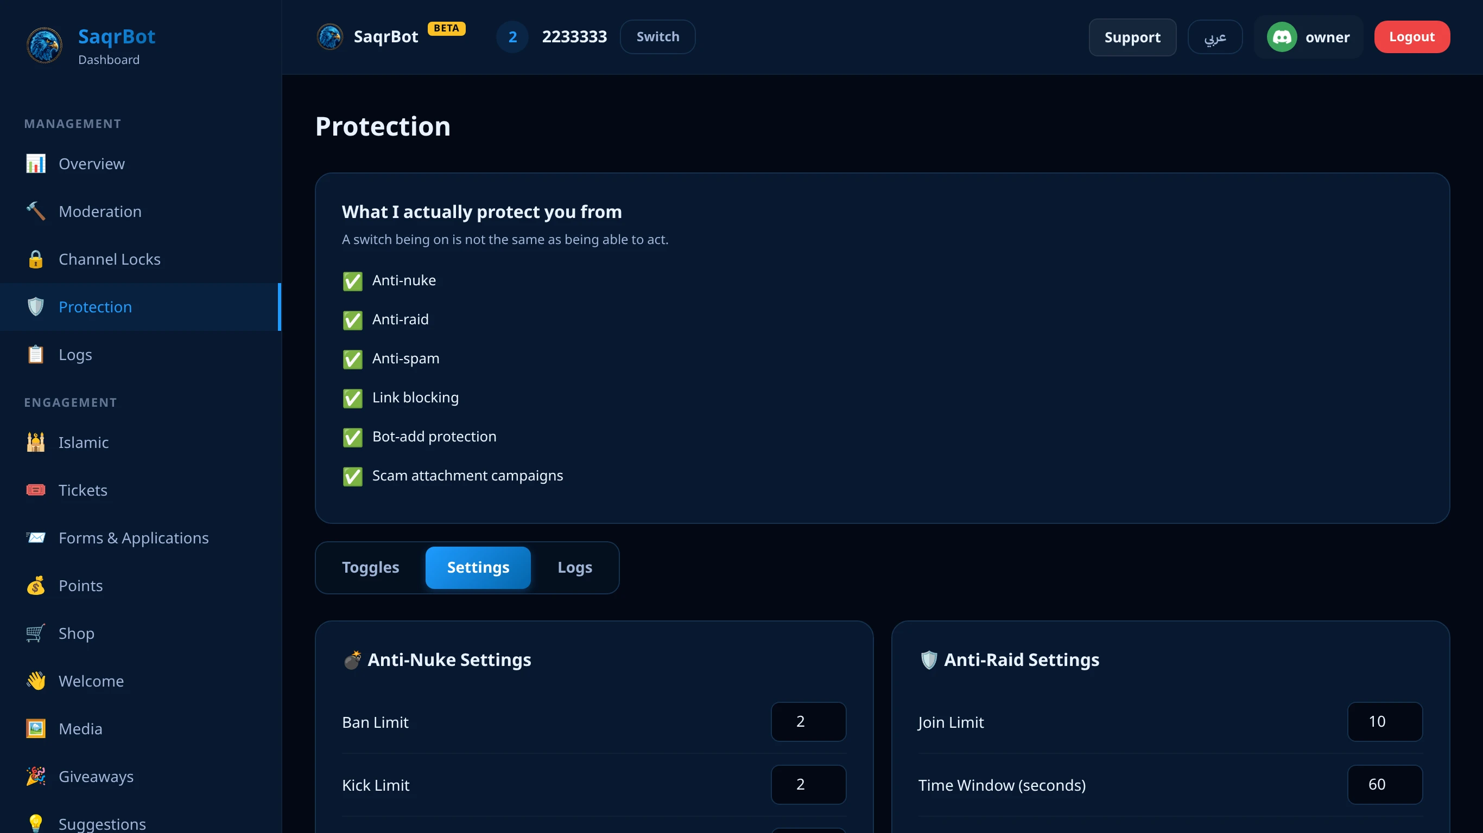Image resolution: width=1483 pixels, height=833 pixels.
Task: Click the Tickets ticket icon
Action: point(36,490)
